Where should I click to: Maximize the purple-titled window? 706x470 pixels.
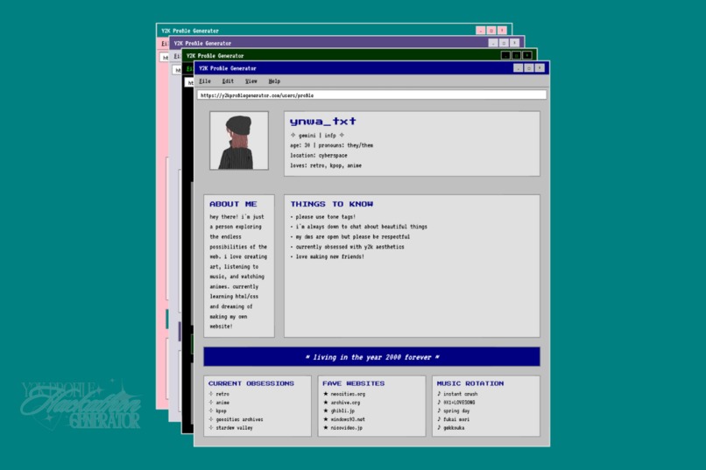pyautogui.click(x=504, y=43)
